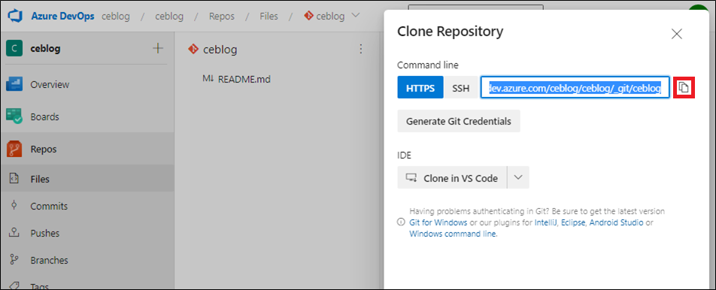
Task: Open the more options menu for ceblog repo
Action: (361, 49)
